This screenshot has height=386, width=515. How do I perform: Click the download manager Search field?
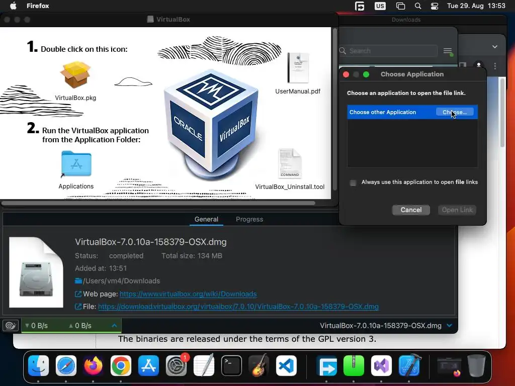point(388,51)
